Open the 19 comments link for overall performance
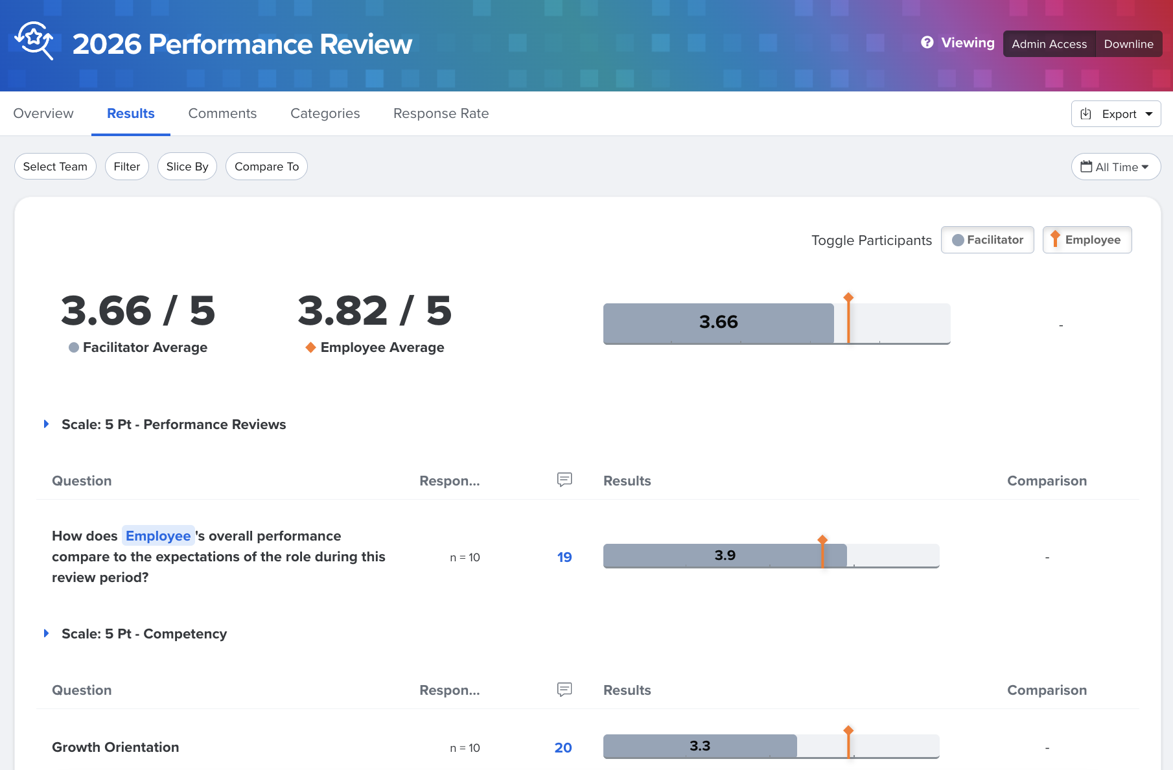This screenshot has width=1173, height=770. tap(564, 557)
